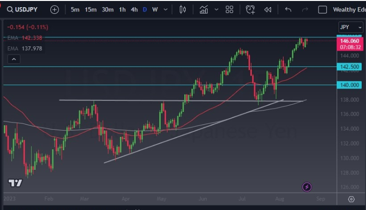Add a symbol to compare
This screenshot has width=366, height=210.
54,10
